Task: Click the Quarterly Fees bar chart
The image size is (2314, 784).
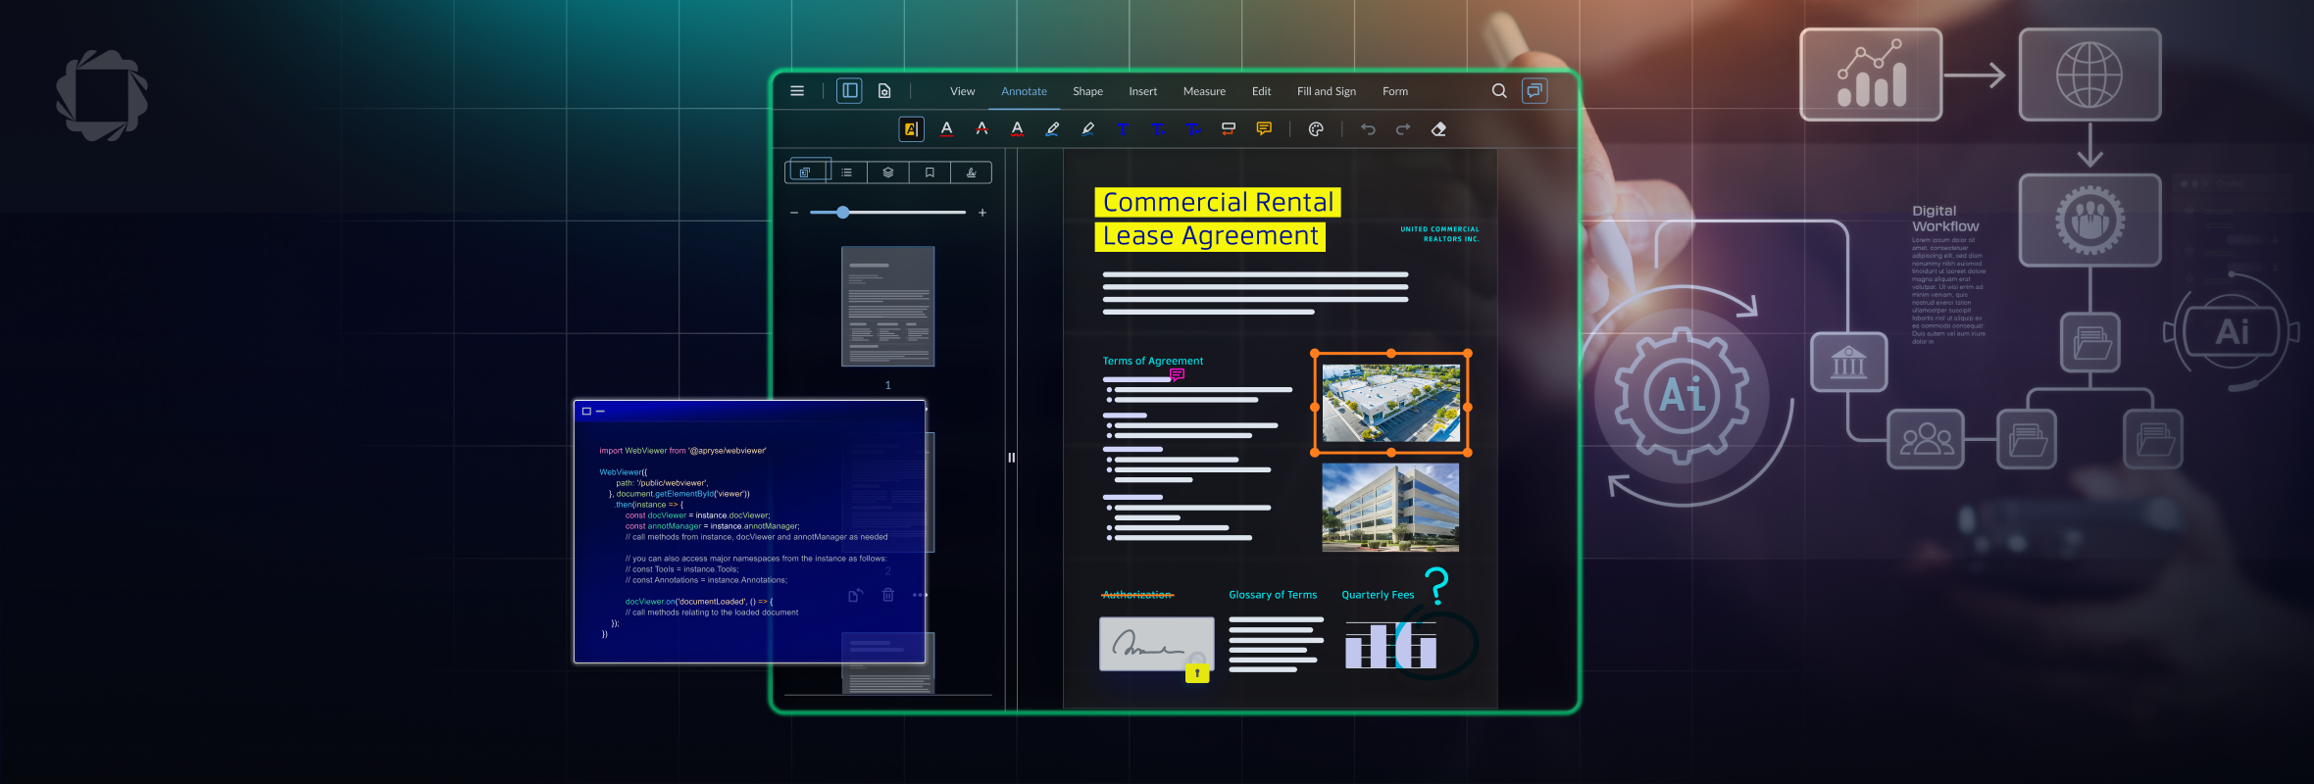Action: pyautogui.click(x=1390, y=645)
